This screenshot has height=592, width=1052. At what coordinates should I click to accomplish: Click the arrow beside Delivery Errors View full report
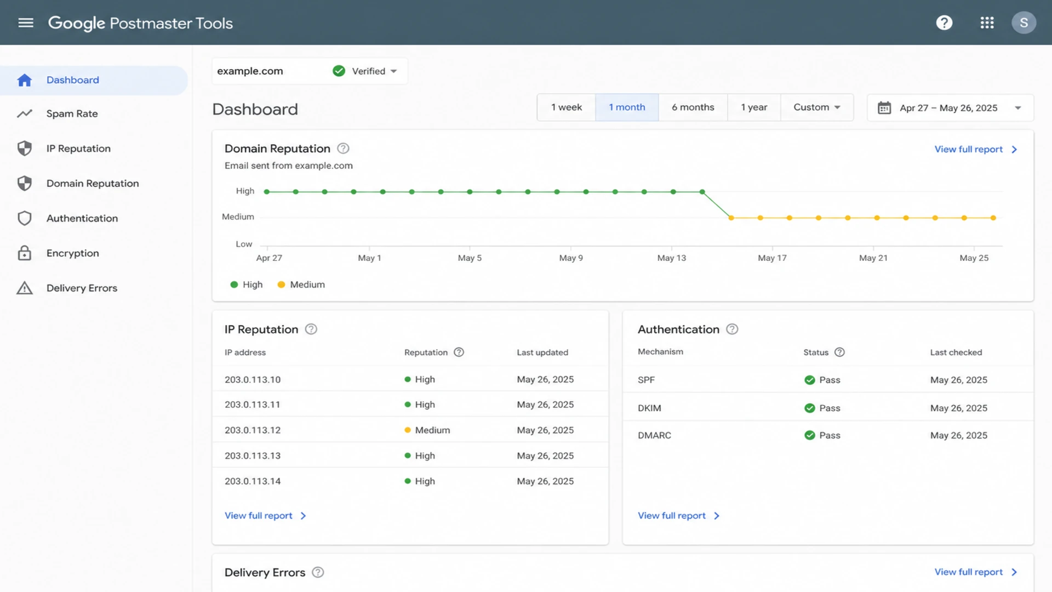tap(1014, 572)
